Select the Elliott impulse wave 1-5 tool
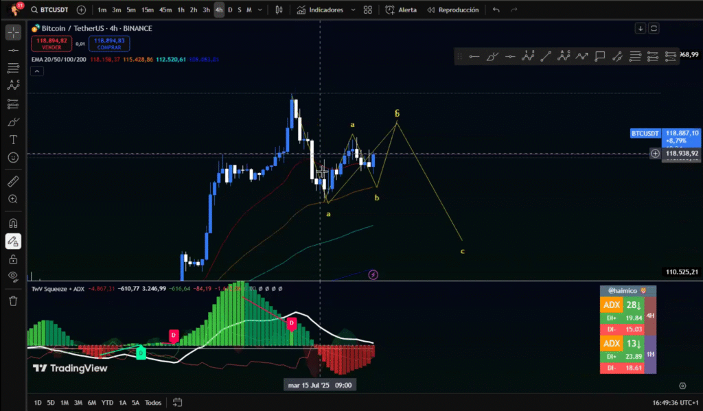The height and width of the screenshot is (411, 703). pyautogui.click(x=528, y=56)
